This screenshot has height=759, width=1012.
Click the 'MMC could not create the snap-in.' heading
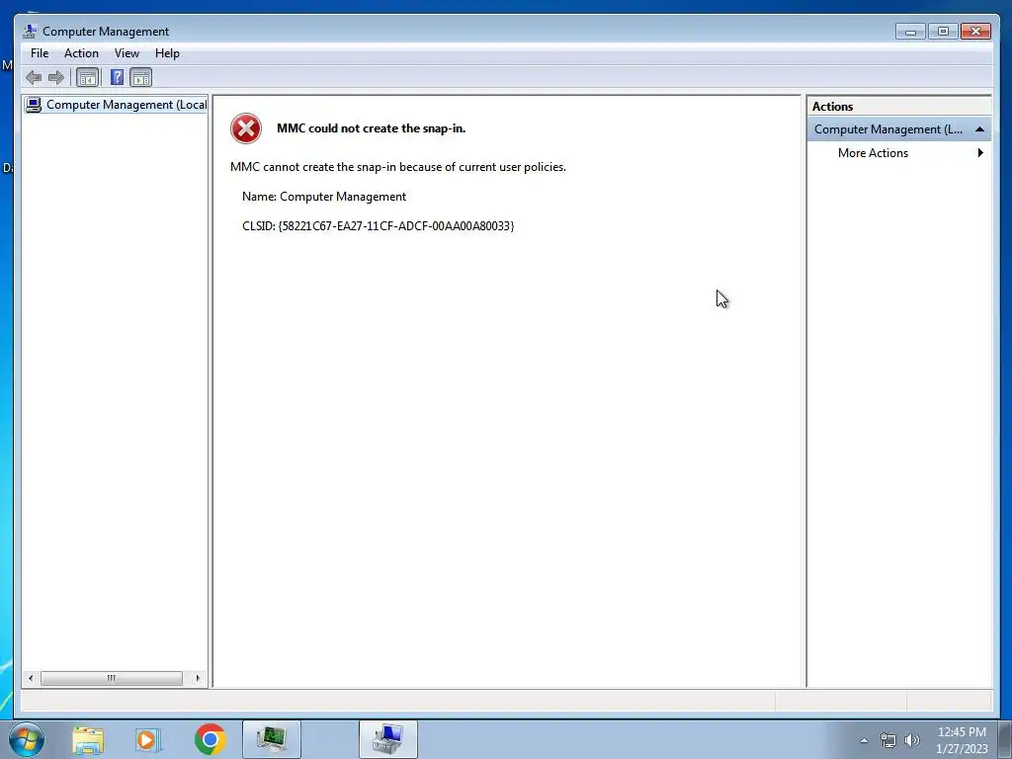372,128
